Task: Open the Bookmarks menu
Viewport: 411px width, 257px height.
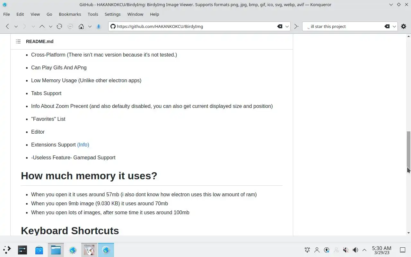Action: [70, 14]
